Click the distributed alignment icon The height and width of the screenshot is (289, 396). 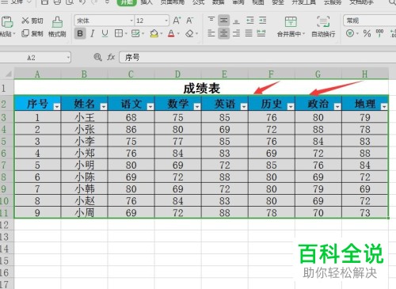261,33
